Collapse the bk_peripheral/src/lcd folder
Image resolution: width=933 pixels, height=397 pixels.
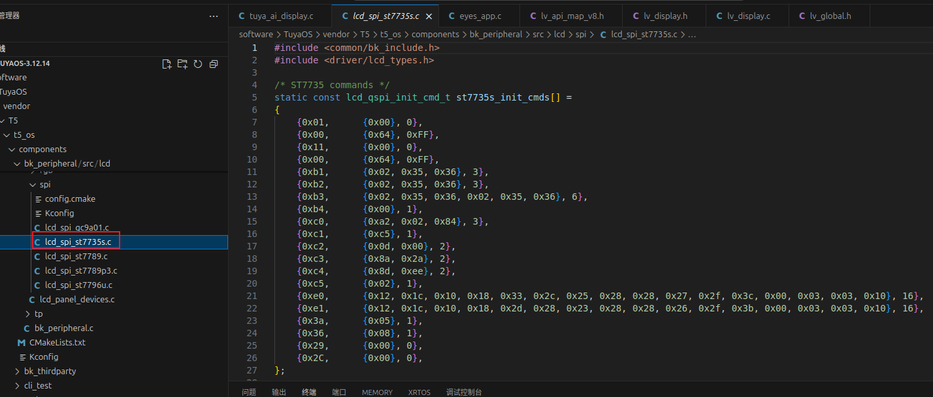tap(67, 164)
